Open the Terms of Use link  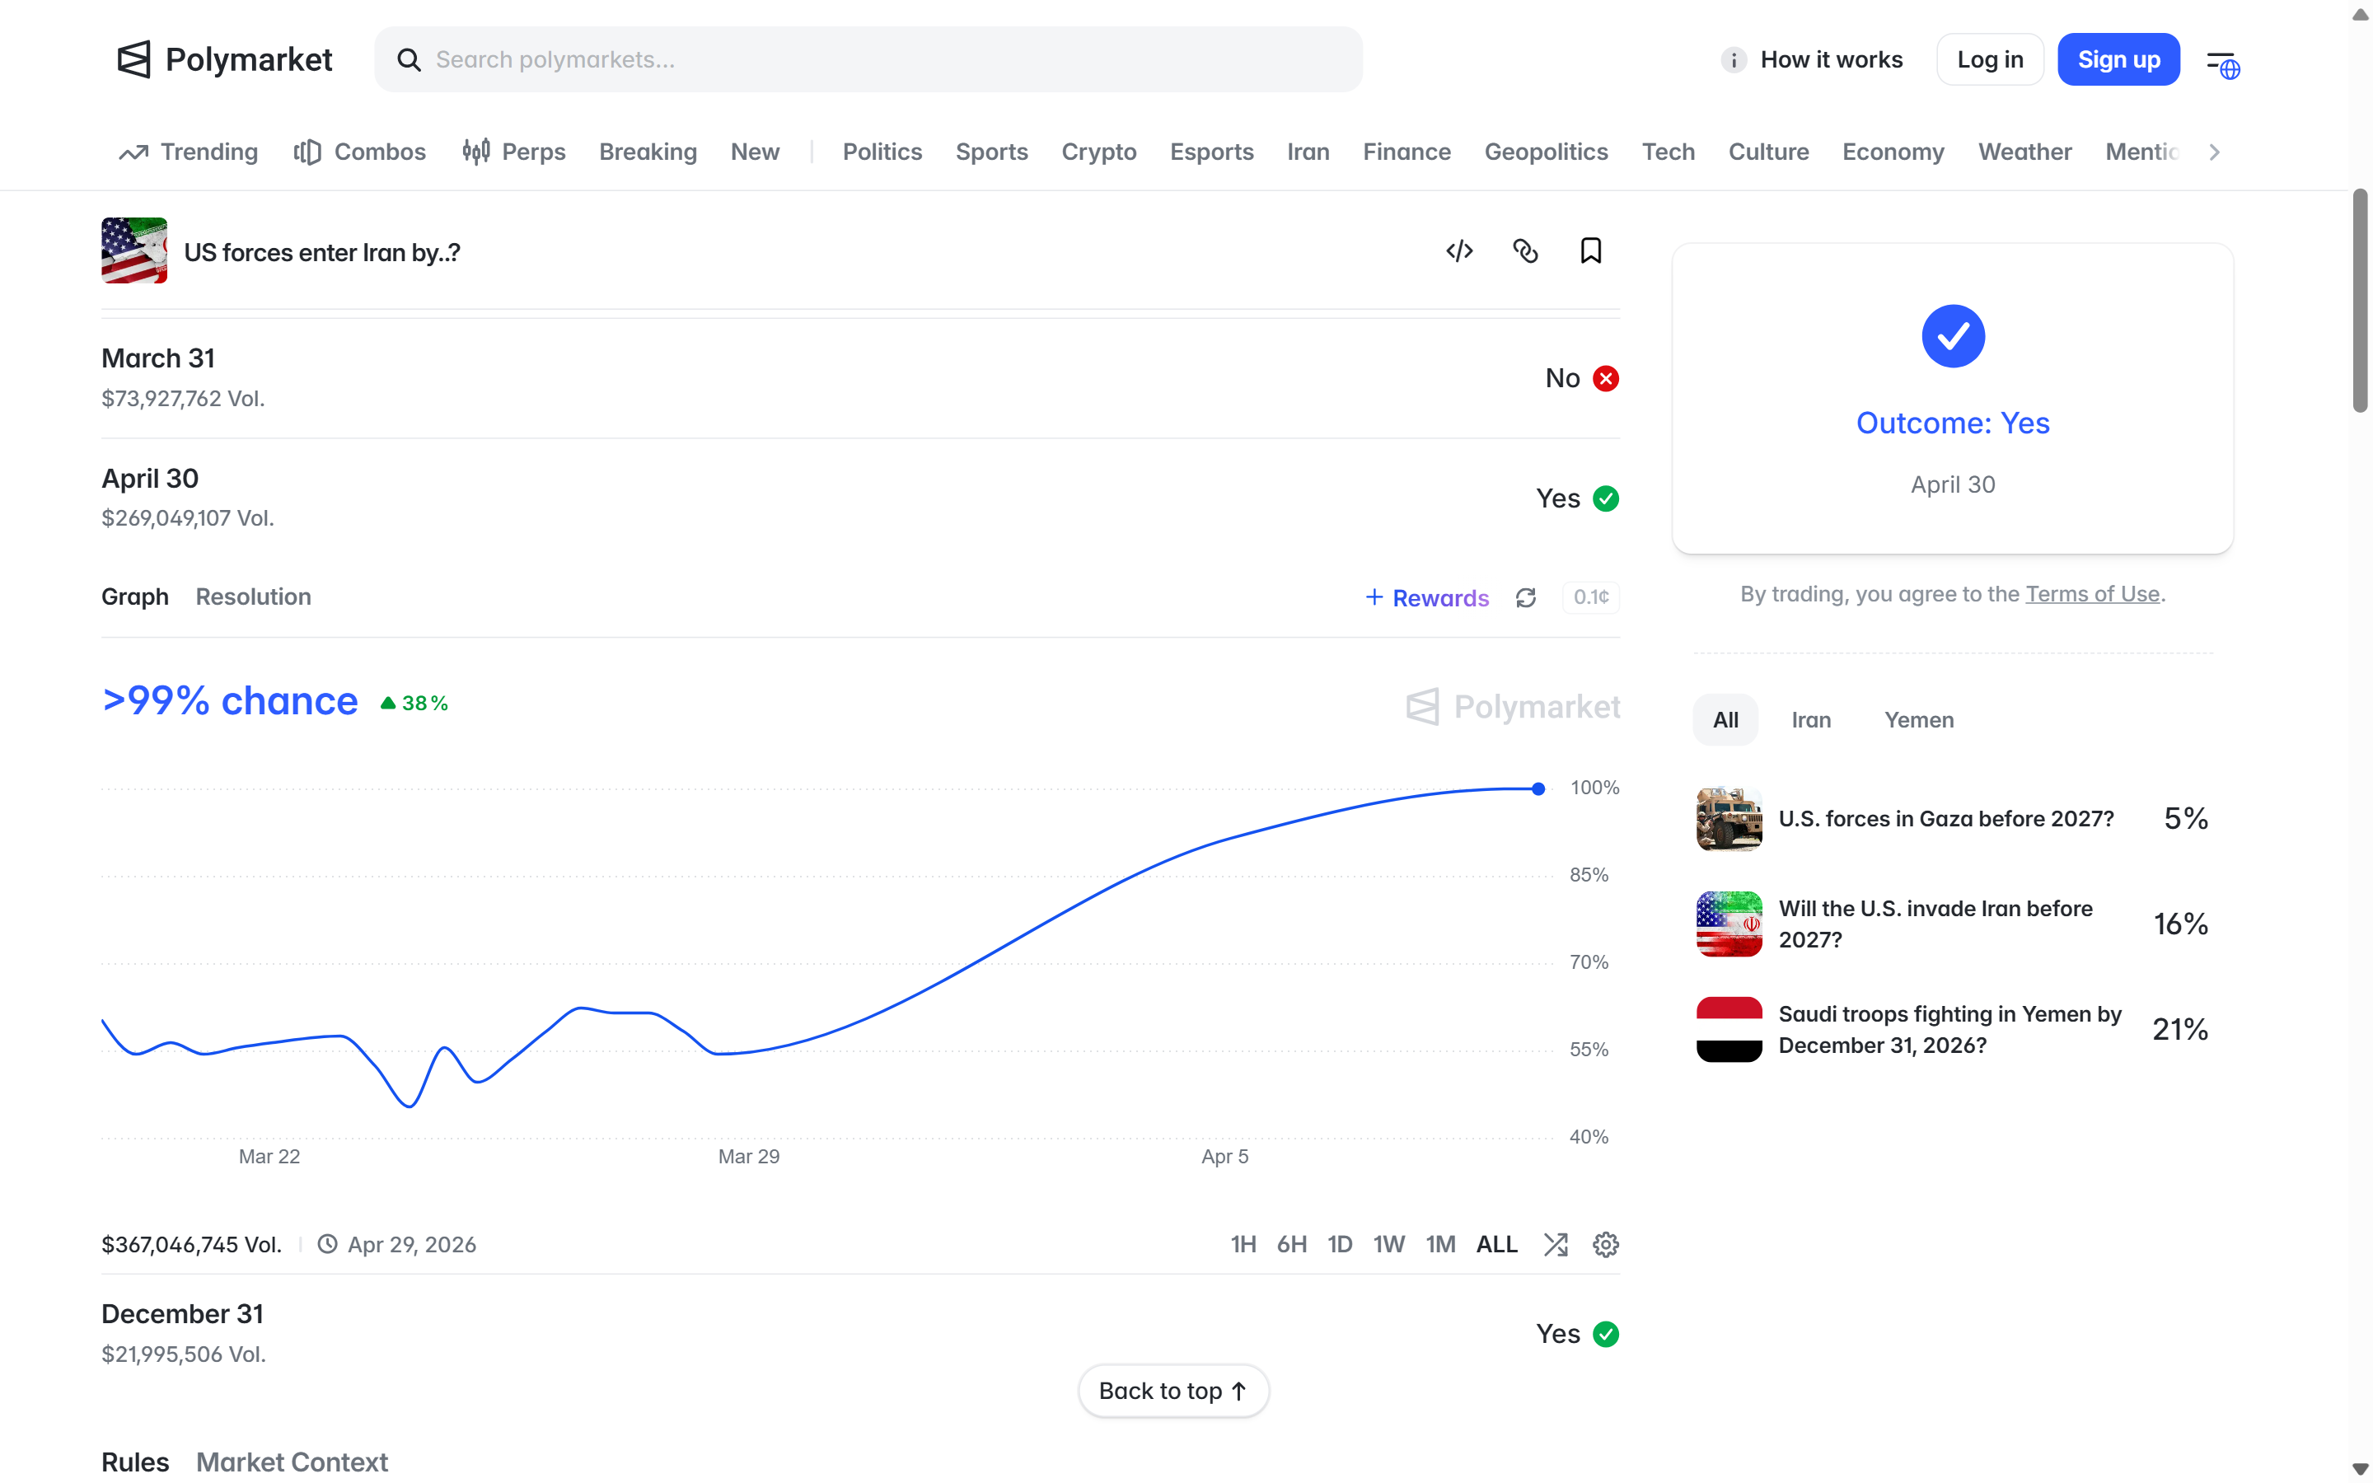(2091, 594)
